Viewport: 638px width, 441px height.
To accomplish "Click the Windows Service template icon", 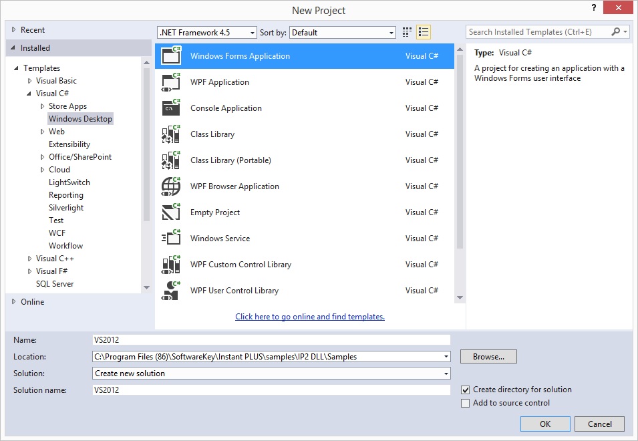I will [171, 239].
